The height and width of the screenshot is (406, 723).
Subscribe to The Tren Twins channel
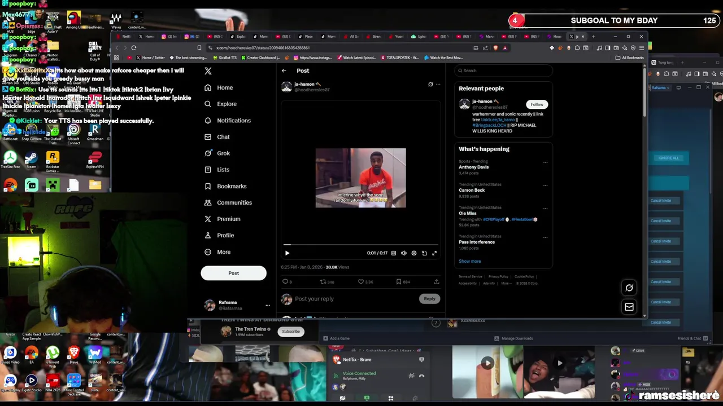coord(291,332)
